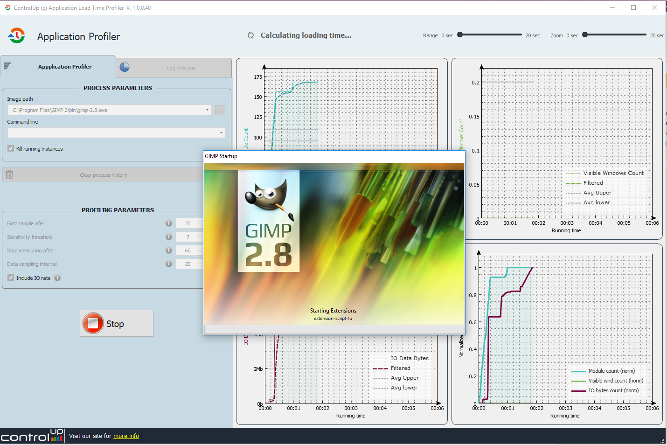Screen dimensions: 667x445
Task: Click the Module count (norm) legend entry
Action: (x=603, y=371)
